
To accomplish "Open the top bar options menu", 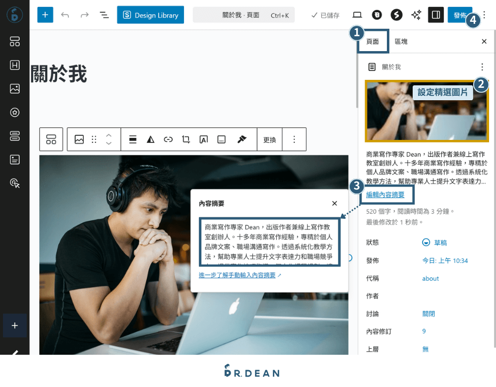I will click(484, 15).
